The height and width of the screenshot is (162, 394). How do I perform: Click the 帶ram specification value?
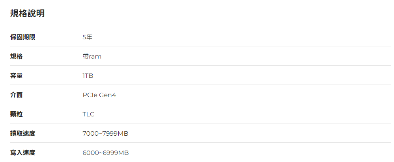92,56
